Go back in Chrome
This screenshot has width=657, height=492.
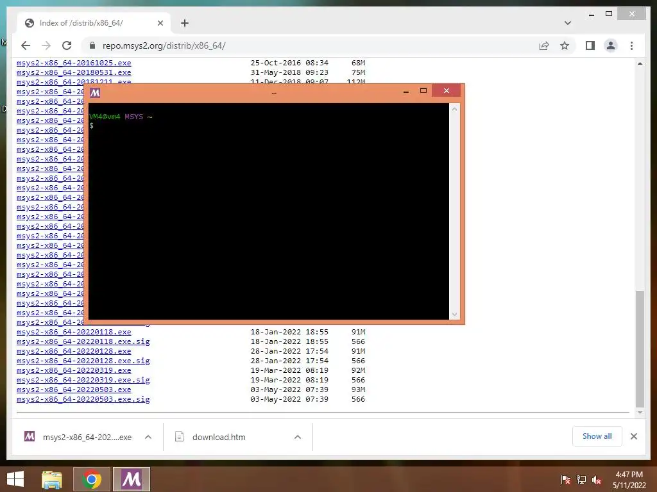tap(26, 45)
